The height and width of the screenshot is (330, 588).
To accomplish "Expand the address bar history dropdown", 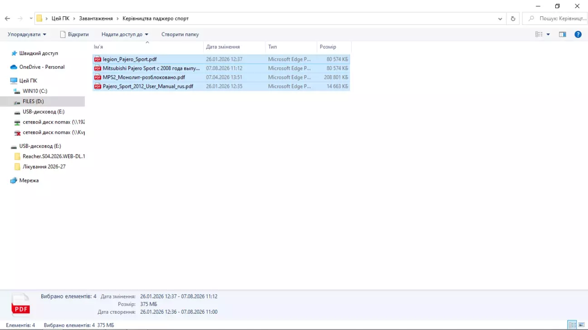I will (500, 19).
